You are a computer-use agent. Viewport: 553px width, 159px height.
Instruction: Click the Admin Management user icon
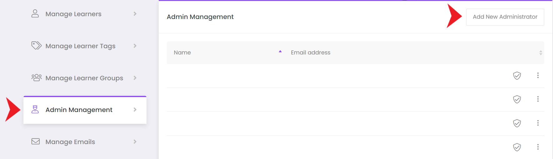click(35, 110)
